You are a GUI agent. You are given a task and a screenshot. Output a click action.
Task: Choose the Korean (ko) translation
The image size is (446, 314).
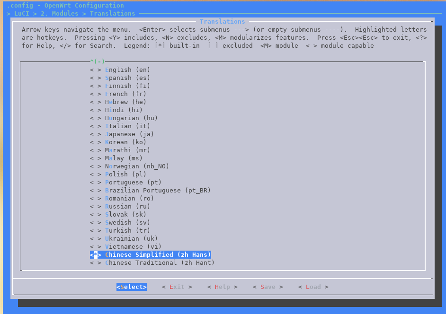tap(125, 142)
